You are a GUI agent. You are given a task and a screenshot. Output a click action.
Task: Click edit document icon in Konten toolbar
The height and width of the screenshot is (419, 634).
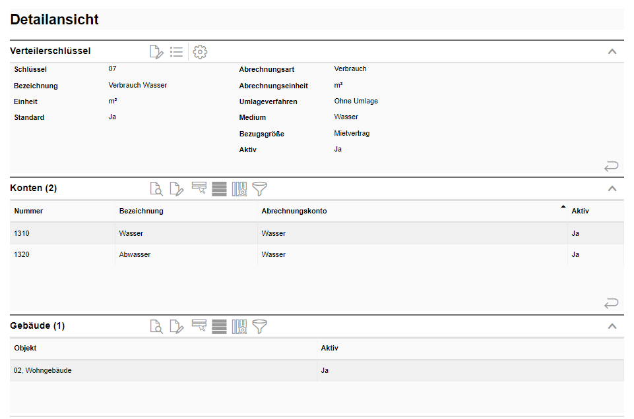point(176,189)
